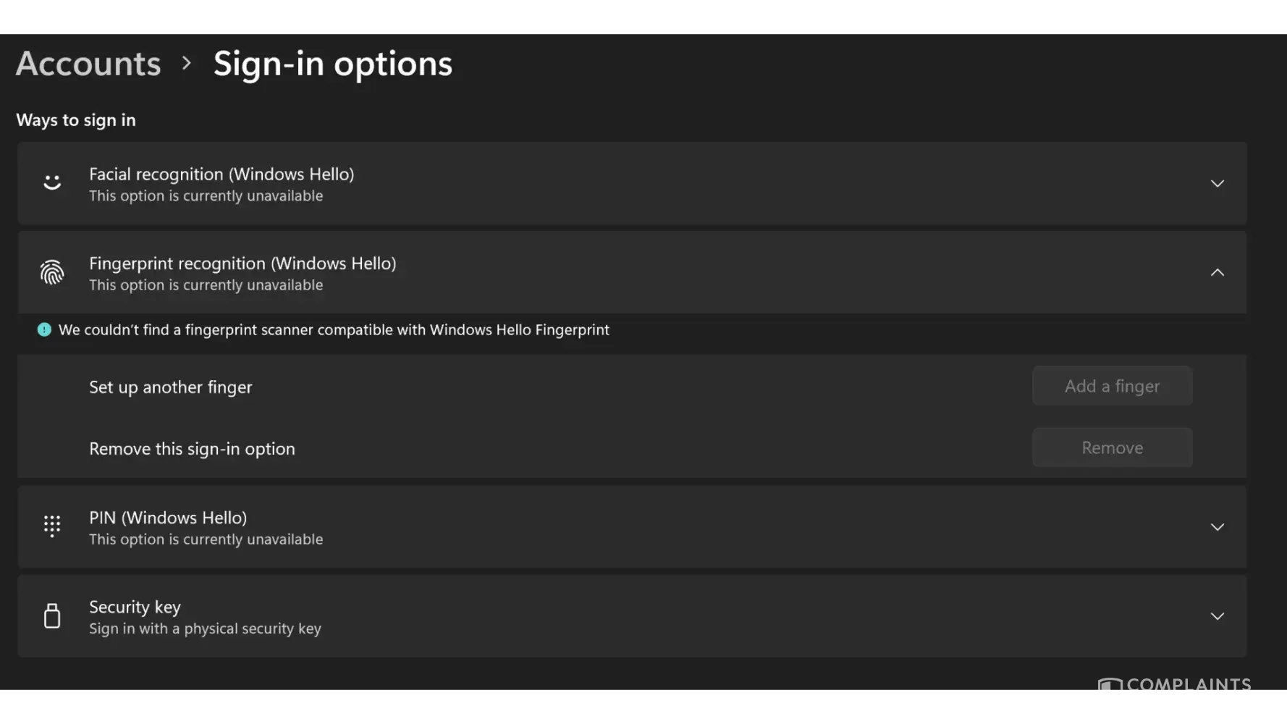The width and height of the screenshot is (1287, 724).
Task: Click the Security key row title
Action: (135, 607)
